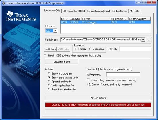The height and width of the screenshot is (120, 158).
Task: Click the app icon in the title bar
Action: (x=3, y=3)
